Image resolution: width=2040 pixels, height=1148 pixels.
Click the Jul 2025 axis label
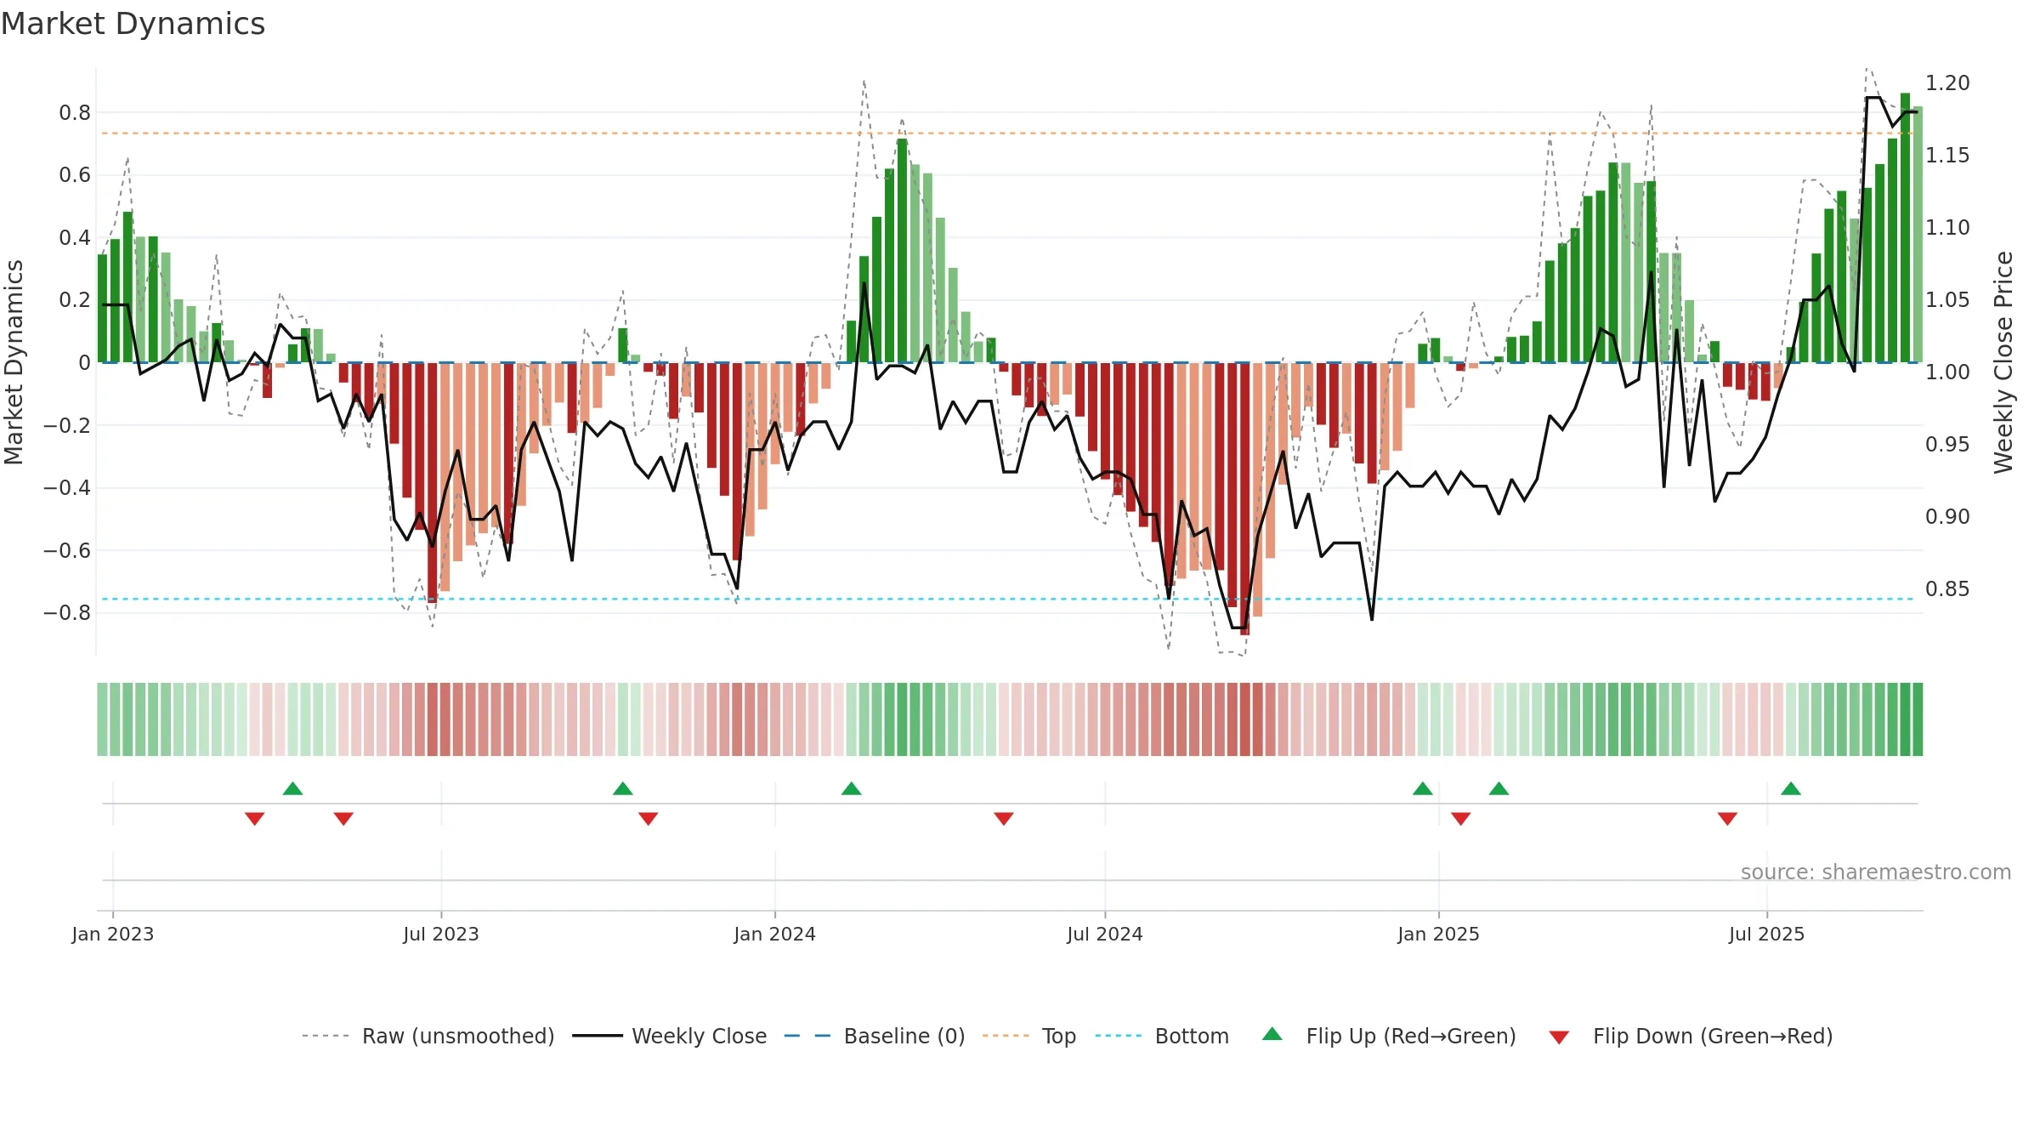click(1767, 934)
